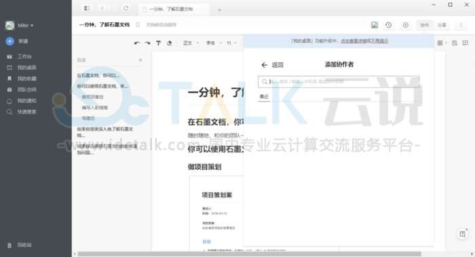The image size is (475, 257).
Task: Jump to outline item 做项目策划
Action: pos(92,97)
